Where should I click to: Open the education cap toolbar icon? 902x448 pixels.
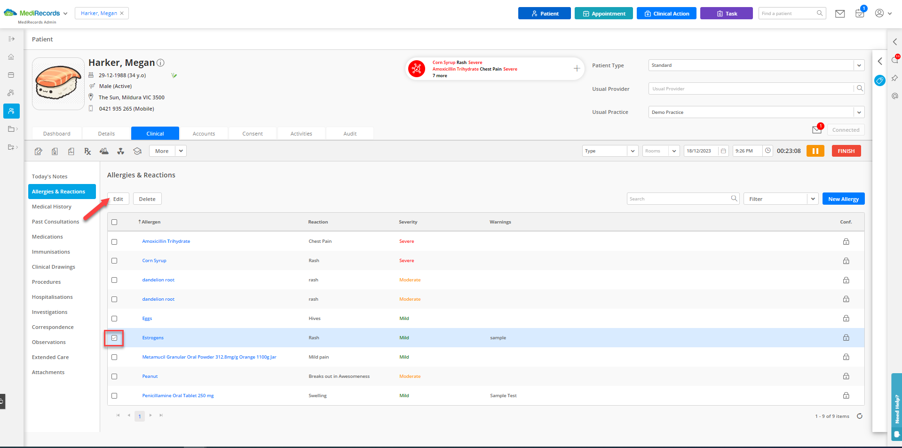tap(137, 151)
